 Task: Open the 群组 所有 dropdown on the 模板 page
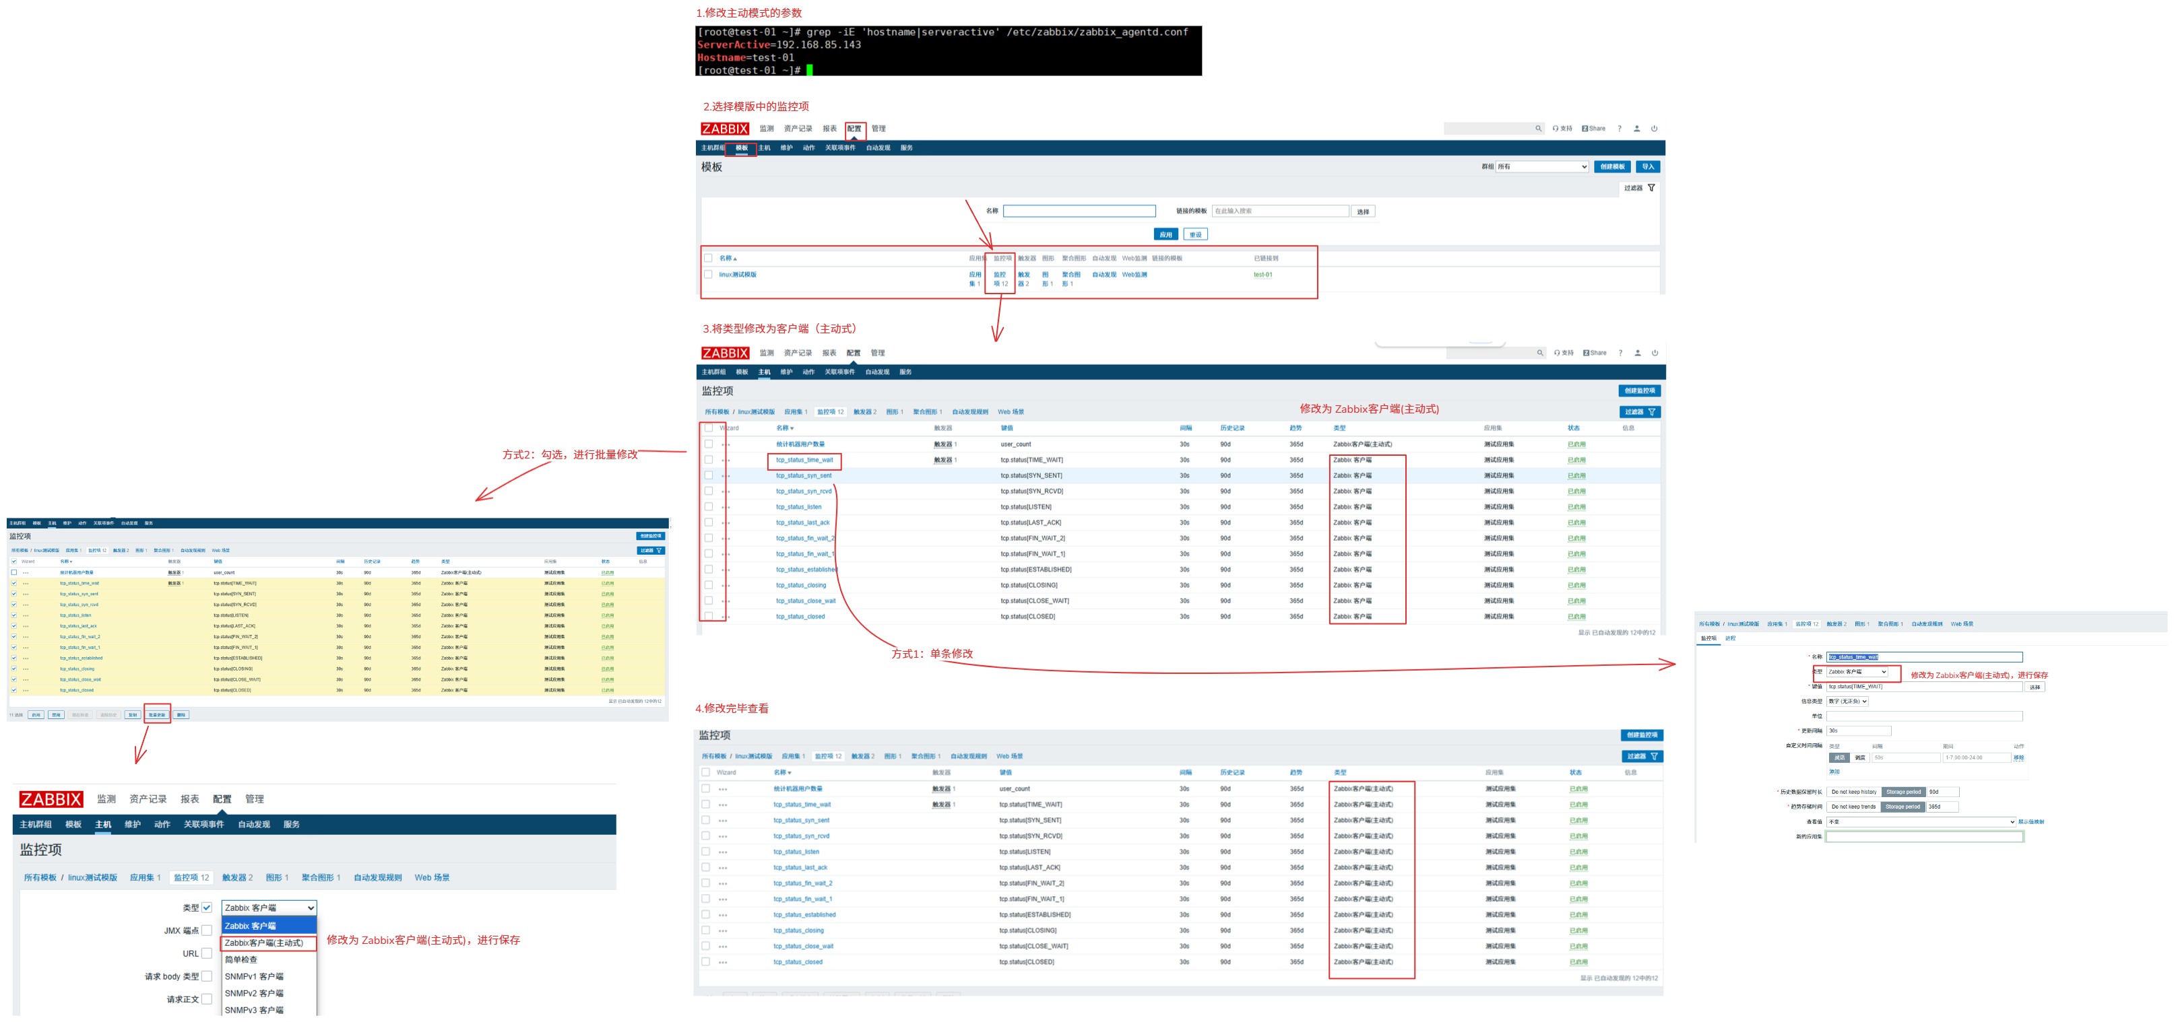(x=1542, y=167)
